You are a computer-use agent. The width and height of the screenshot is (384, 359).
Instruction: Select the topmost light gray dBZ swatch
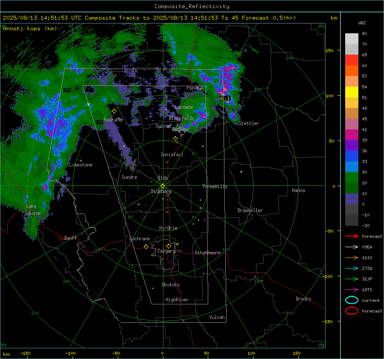point(352,39)
